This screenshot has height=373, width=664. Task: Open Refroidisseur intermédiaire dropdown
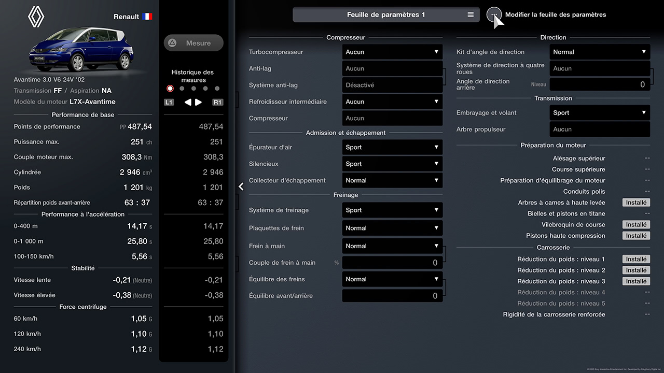pos(393,102)
